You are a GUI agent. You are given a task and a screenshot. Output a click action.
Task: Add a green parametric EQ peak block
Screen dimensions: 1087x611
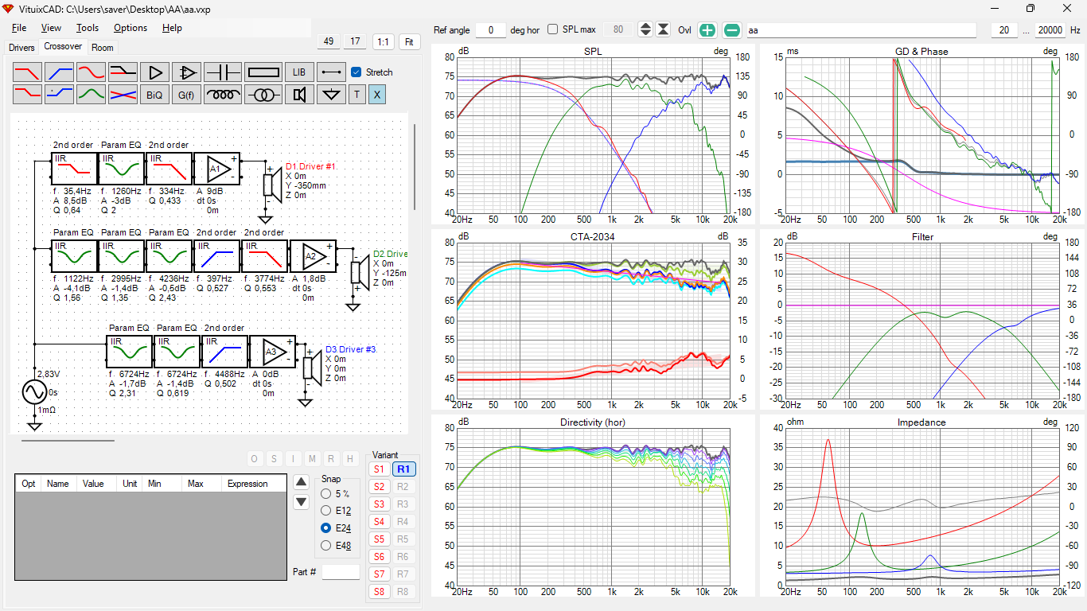coord(92,95)
